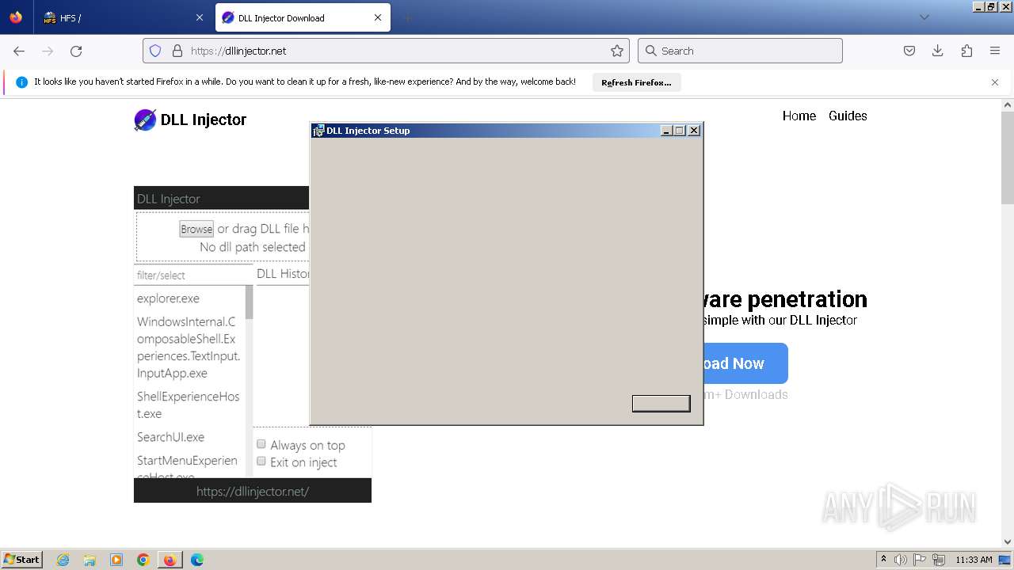Select the DLL Injector Download tab

pos(303,17)
